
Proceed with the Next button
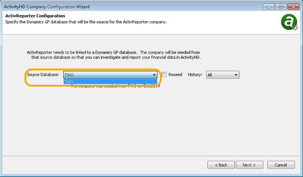click(x=249, y=165)
